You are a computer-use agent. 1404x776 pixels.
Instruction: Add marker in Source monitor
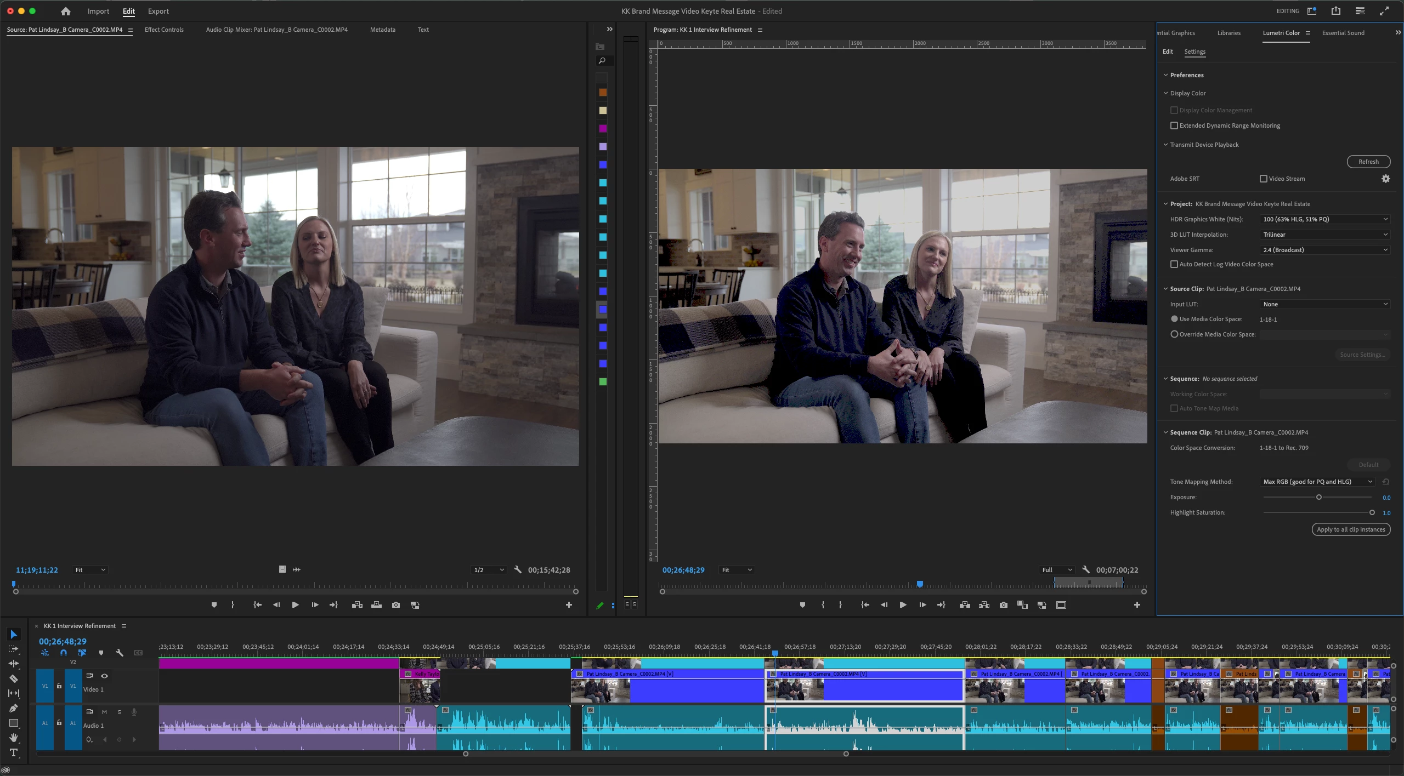[214, 605]
